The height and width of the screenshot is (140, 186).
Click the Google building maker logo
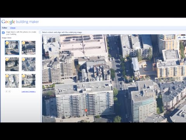click(20, 22)
